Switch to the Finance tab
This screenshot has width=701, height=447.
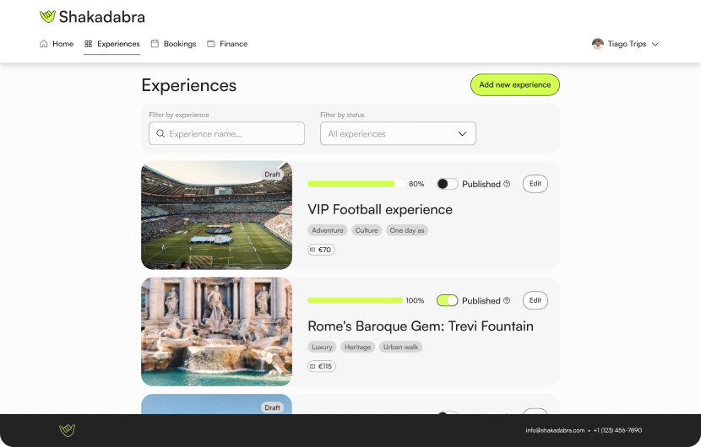coord(227,44)
